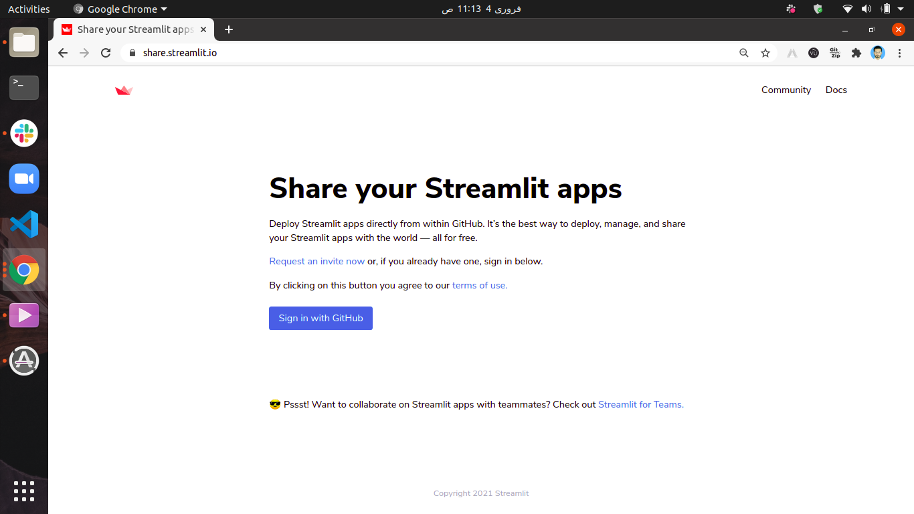Click the VU extension icon
The width and height of the screenshot is (914, 514).
(x=813, y=53)
